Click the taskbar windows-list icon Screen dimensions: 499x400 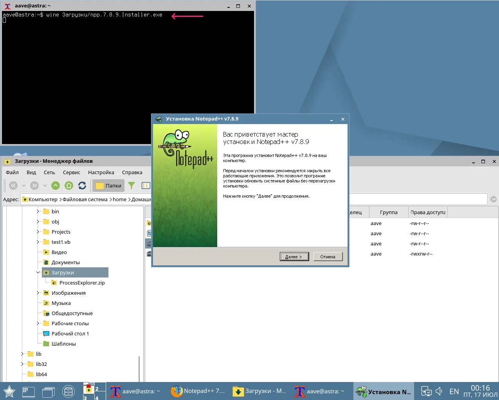49,391
